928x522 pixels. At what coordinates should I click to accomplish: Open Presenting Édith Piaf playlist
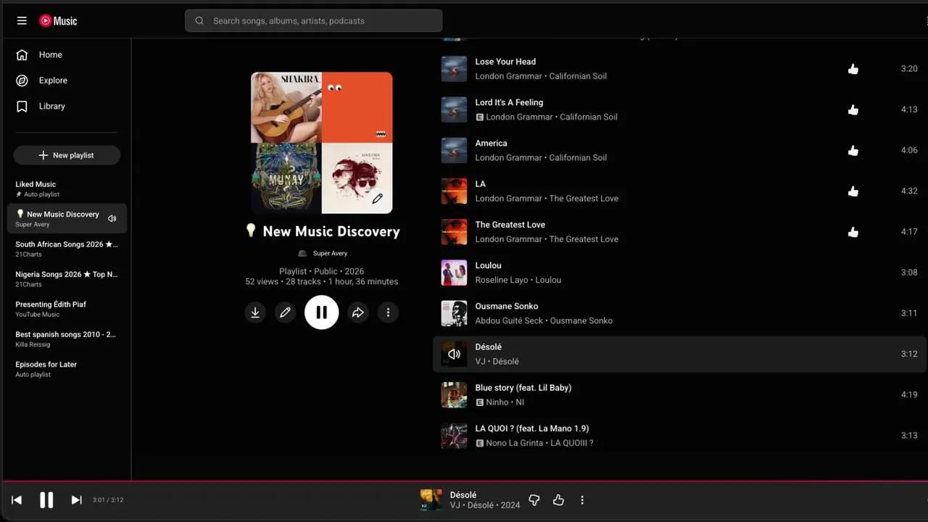click(x=67, y=309)
